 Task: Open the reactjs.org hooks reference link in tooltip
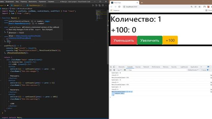[25, 37]
